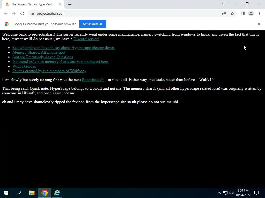Viewport: 265px width, 198px height.
Task: Open the Hyperscape closing down player comments link
Action: [x=64, y=48]
